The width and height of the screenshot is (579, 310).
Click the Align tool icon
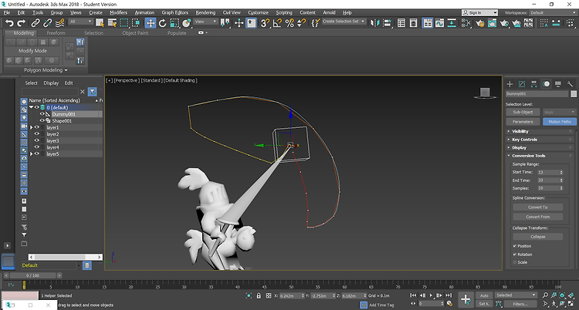(387, 23)
